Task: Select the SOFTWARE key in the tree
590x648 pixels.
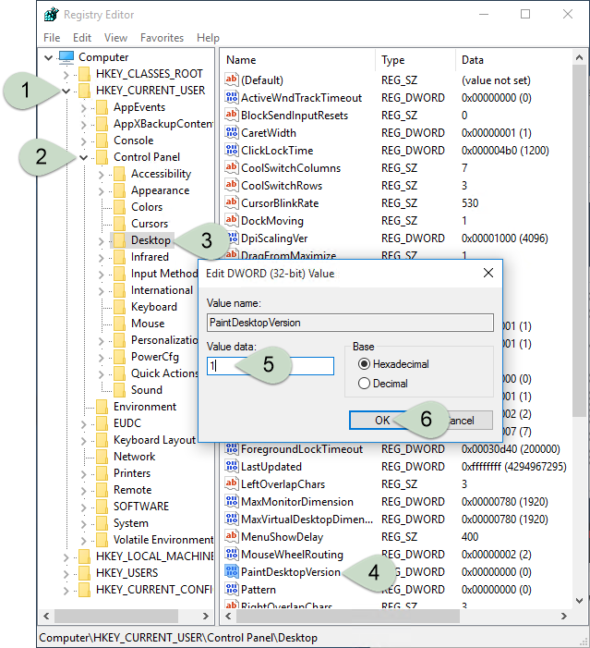Action: [x=141, y=507]
